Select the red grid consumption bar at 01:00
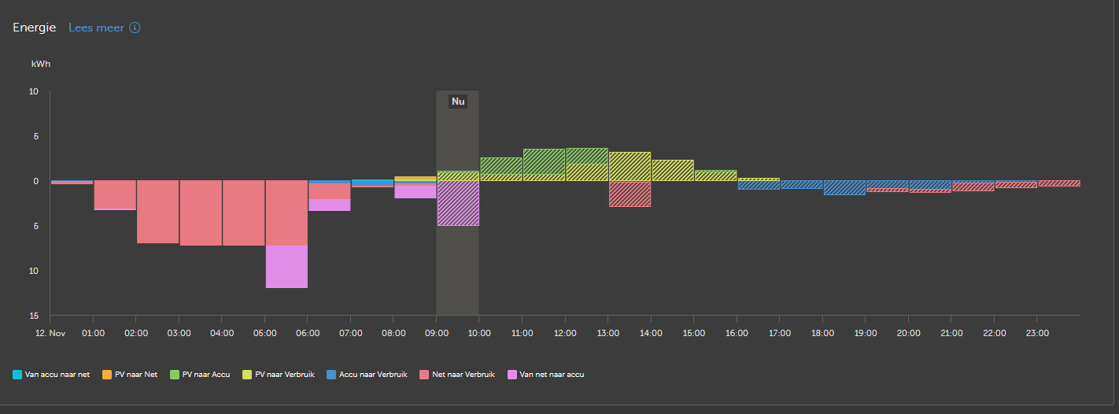This screenshot has height=414, width=1119. [x=115, y=195]
